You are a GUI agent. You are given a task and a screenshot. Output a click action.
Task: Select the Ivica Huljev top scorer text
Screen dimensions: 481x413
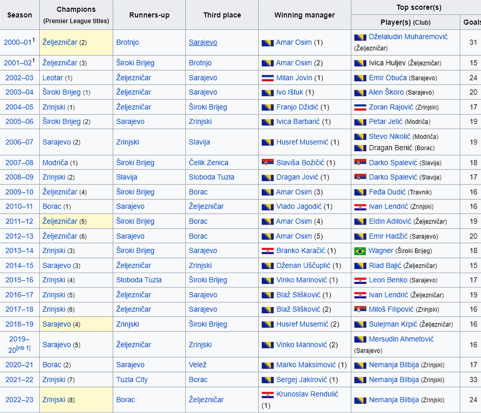click(388, 63)
